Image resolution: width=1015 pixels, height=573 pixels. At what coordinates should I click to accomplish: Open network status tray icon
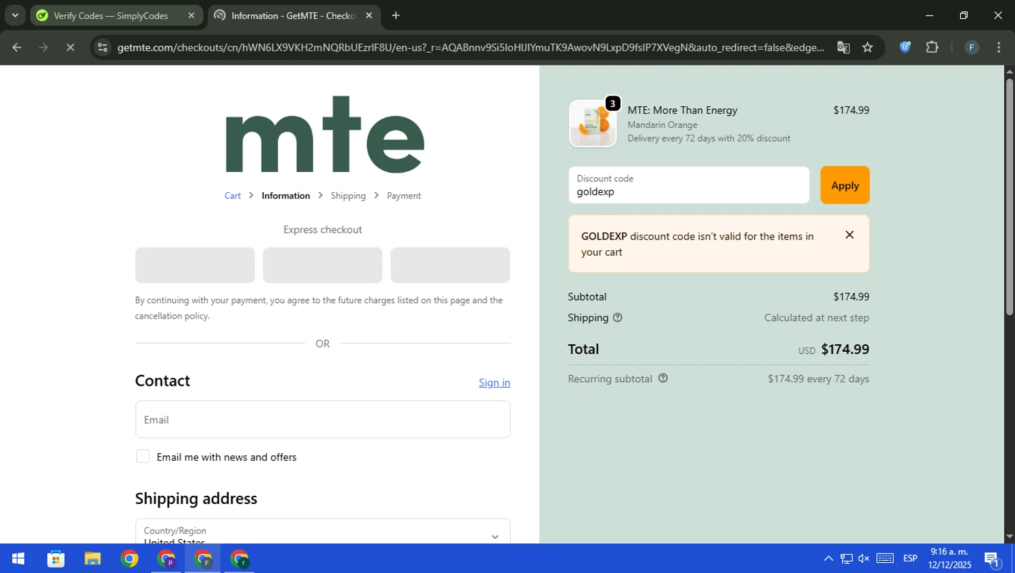(x=847, y=559)
